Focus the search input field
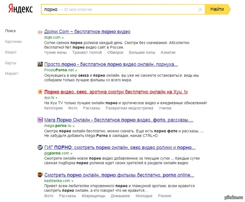Screen dimensions: 245x202 coord(120,9)
